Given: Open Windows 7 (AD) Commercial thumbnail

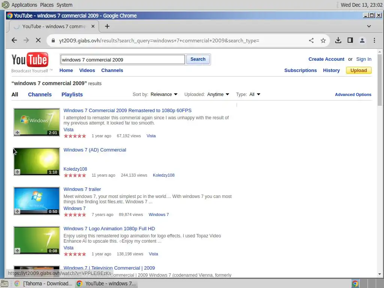Looking at the screenshot, I should (x=37, y=161).
